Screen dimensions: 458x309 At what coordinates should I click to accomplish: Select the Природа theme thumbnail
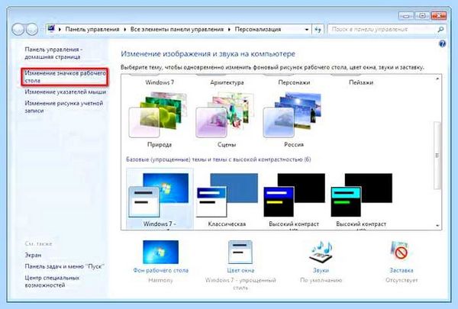pos(158,115)
